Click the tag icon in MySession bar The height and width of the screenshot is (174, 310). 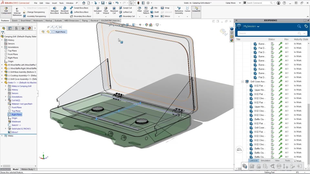(306, 26)
